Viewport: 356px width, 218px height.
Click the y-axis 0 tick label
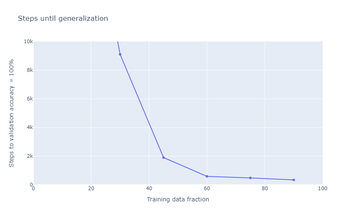31,184
